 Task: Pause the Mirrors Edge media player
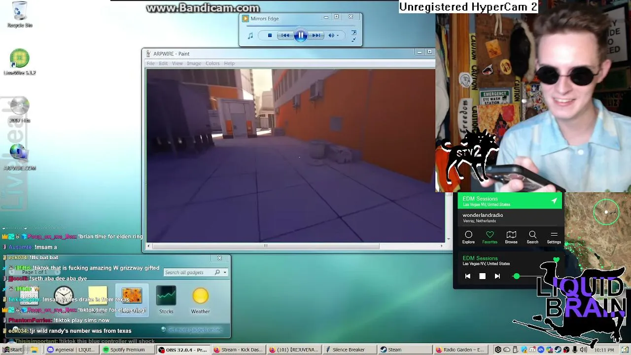[x=300, y=35]
